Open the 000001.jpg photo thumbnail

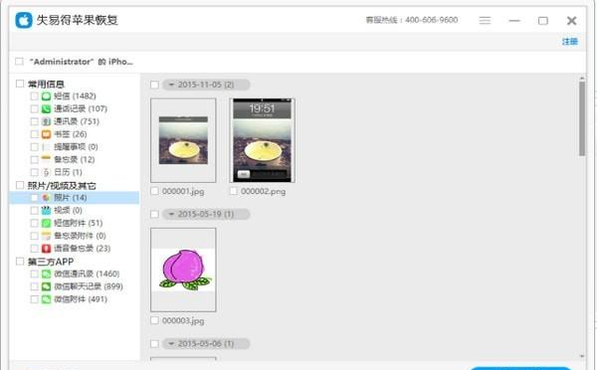[183, 140]
